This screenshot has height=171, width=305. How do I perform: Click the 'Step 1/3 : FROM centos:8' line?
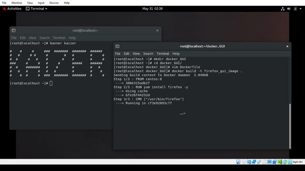[138, 79]
